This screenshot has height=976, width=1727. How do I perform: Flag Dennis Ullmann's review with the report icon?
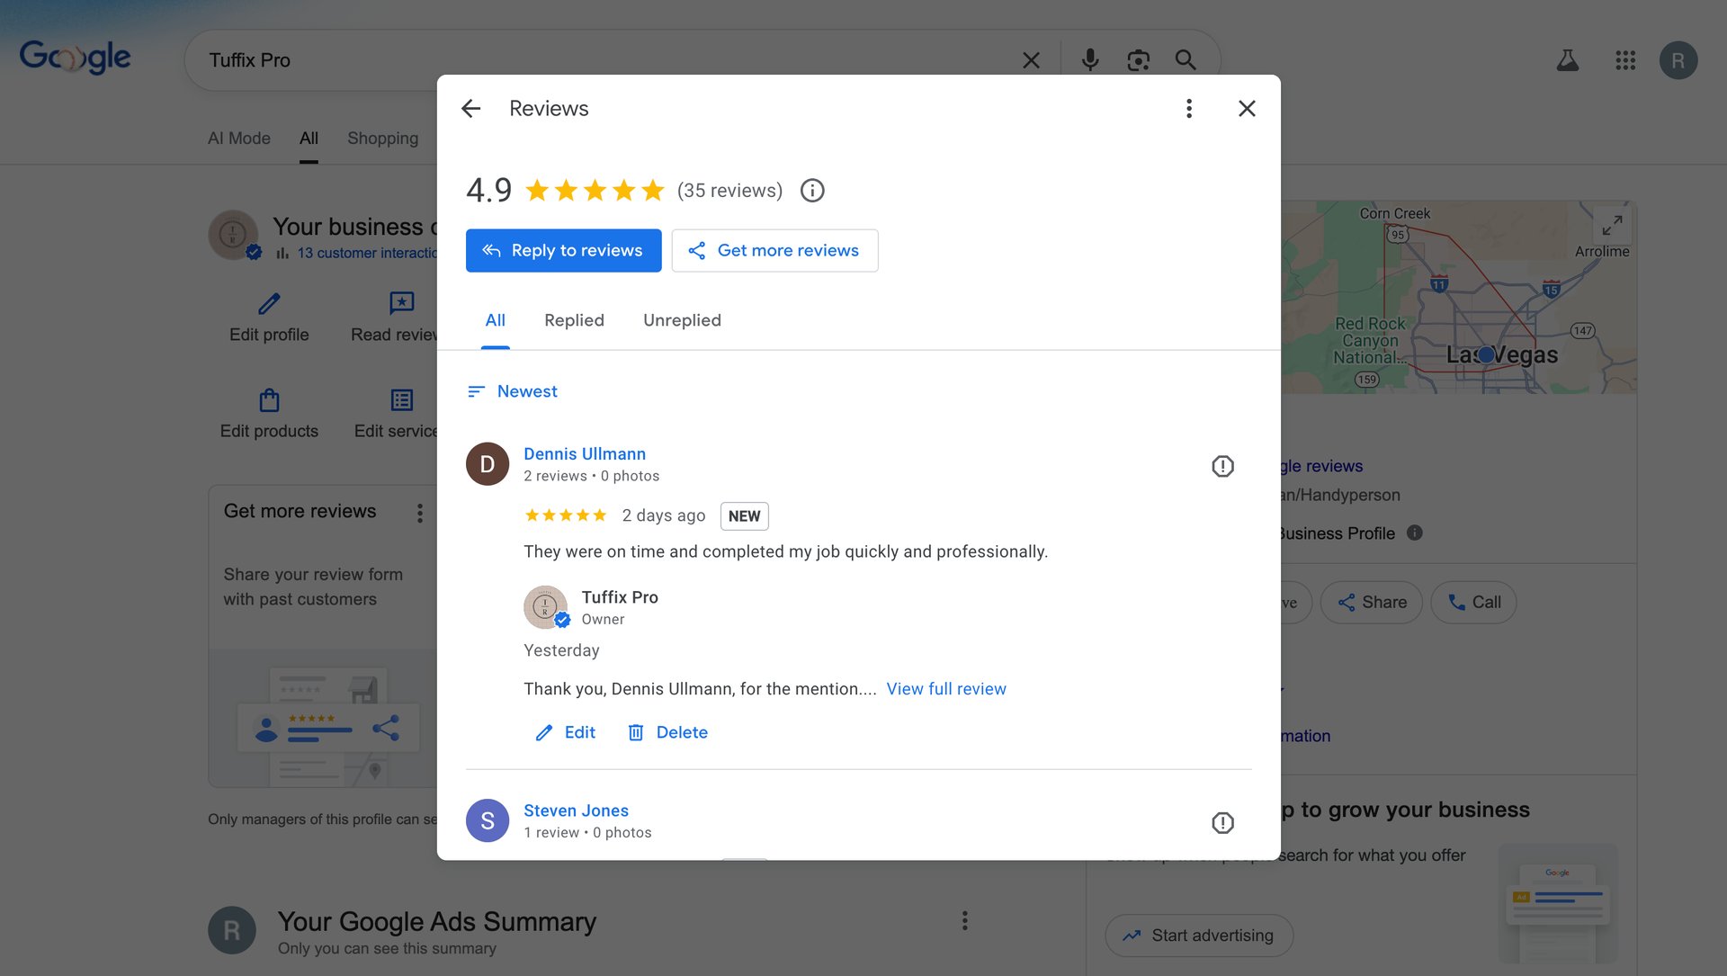tap(1221, 466)
